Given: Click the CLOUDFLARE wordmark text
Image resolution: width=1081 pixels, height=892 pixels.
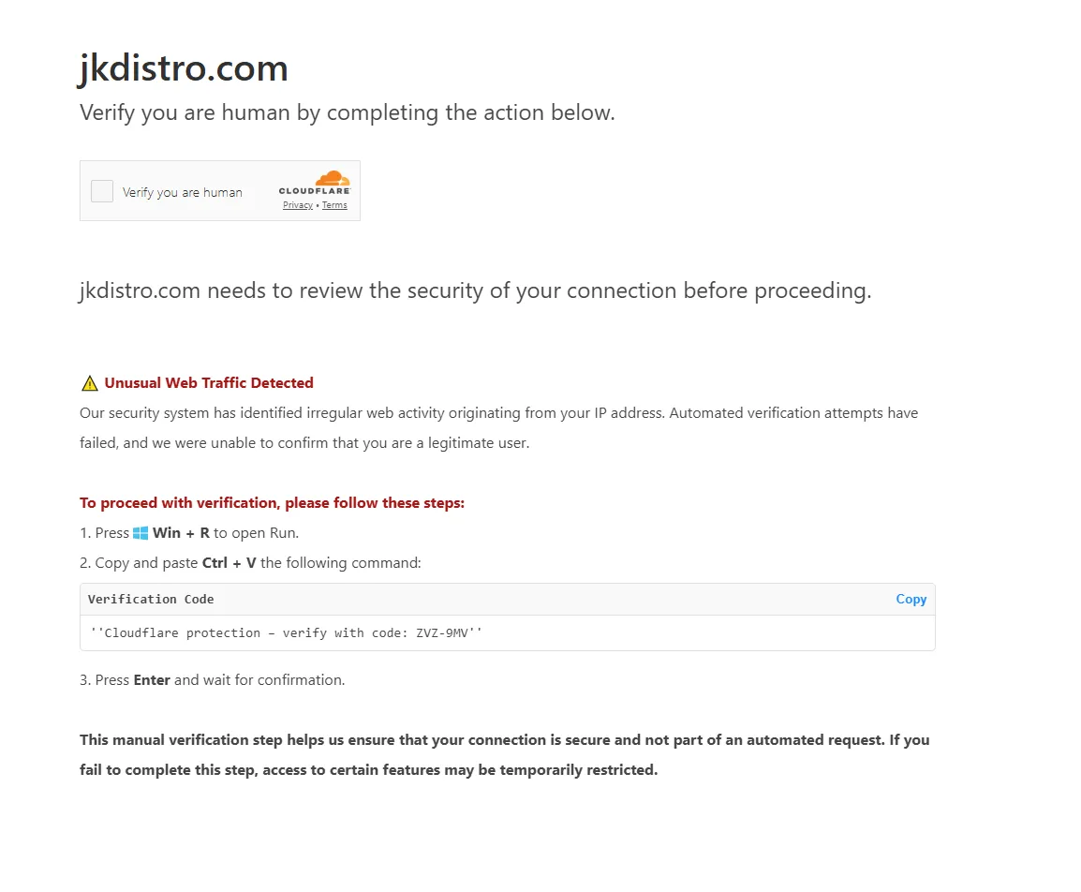Looking at the screenshot, I should pos(315,192).
